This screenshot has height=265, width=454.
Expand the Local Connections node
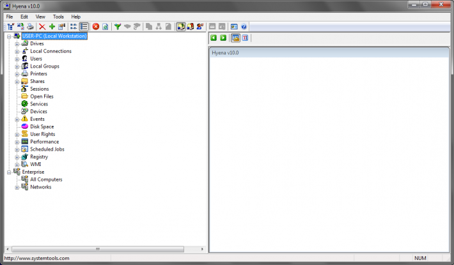coord(17,52)
